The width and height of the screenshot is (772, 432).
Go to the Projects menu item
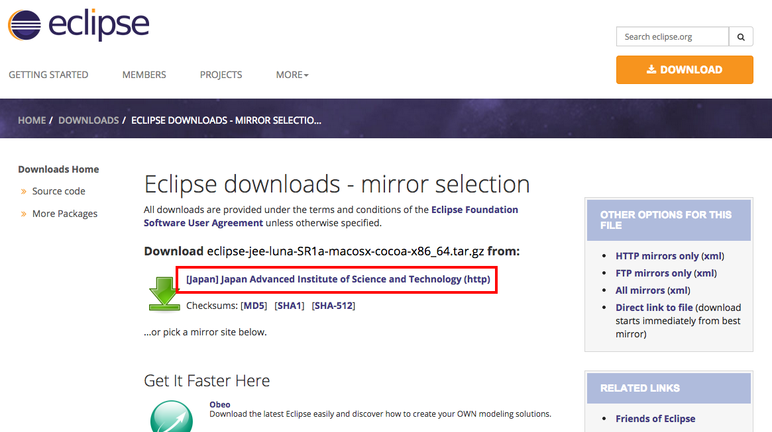click(221, 75)
